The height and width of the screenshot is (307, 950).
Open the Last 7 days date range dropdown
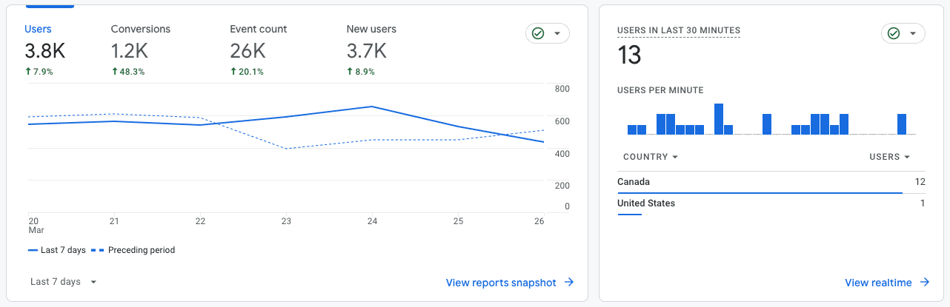[x=64, y=282]
